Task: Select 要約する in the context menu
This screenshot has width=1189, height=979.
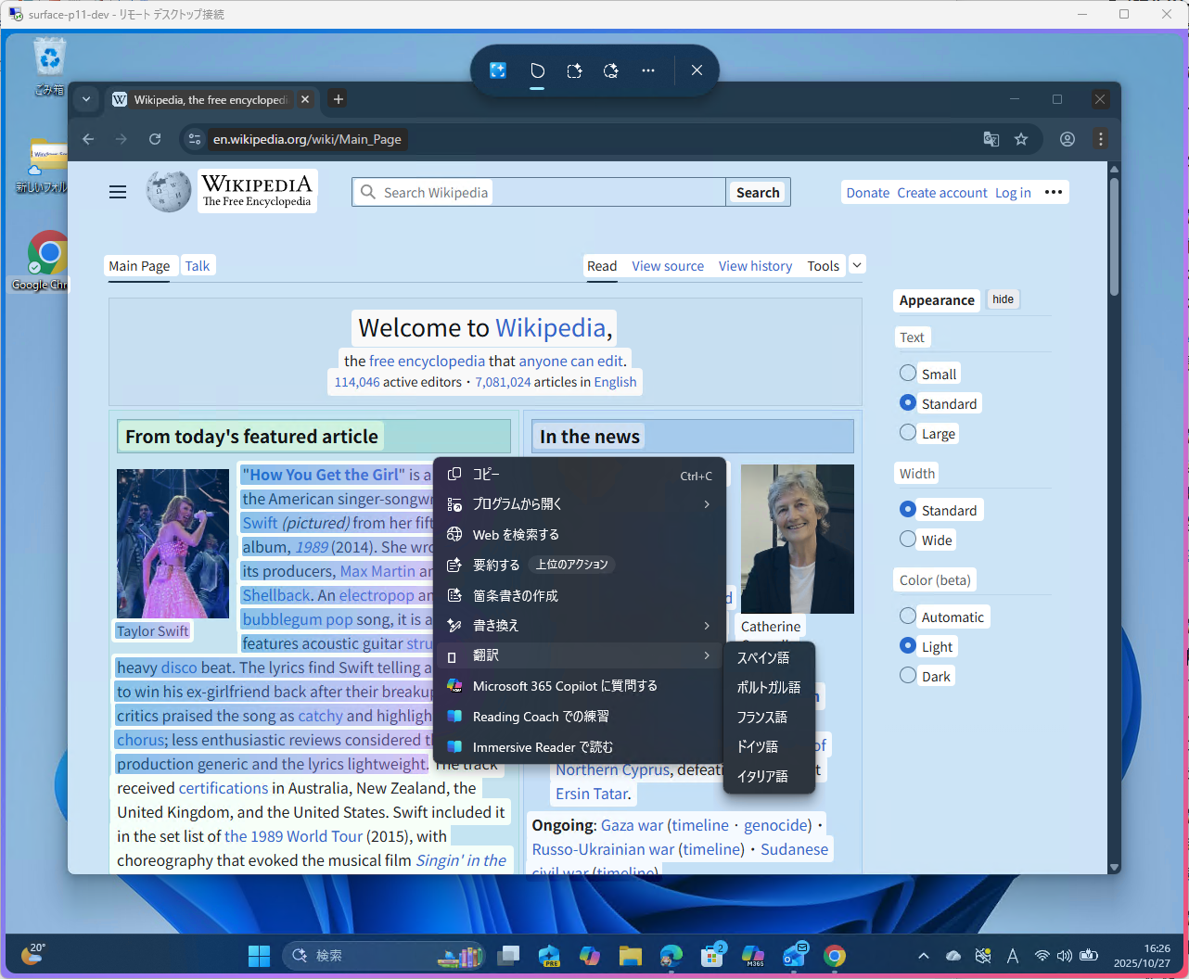Action: 580,566
